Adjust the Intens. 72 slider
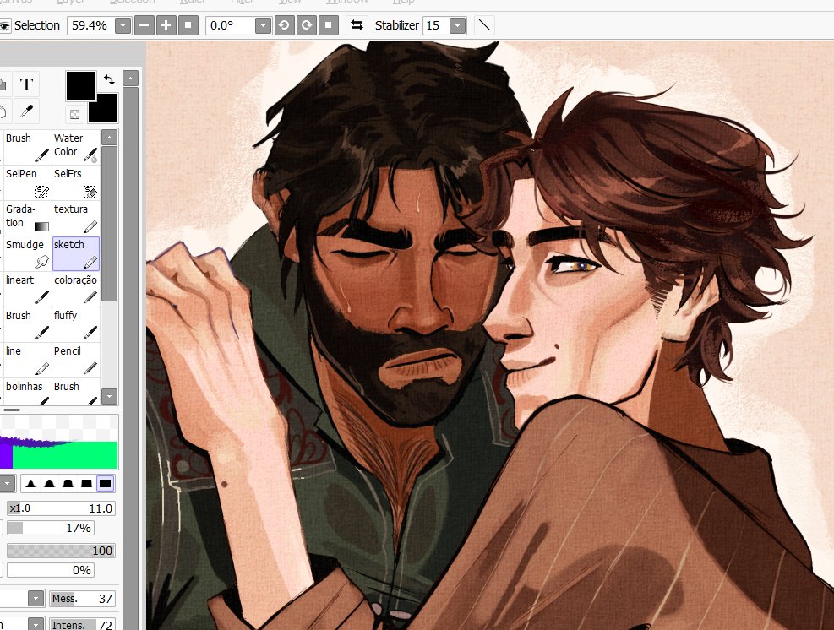The height and width of the screenshot is (630, 834). click(83, 625)
